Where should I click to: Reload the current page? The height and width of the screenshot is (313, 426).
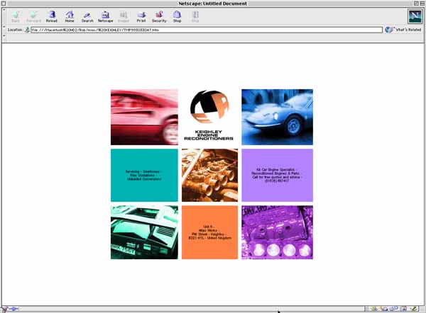52,17
